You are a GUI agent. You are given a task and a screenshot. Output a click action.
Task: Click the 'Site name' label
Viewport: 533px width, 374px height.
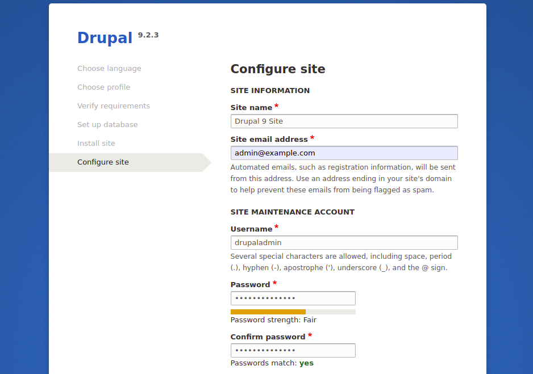coord(251,108)
